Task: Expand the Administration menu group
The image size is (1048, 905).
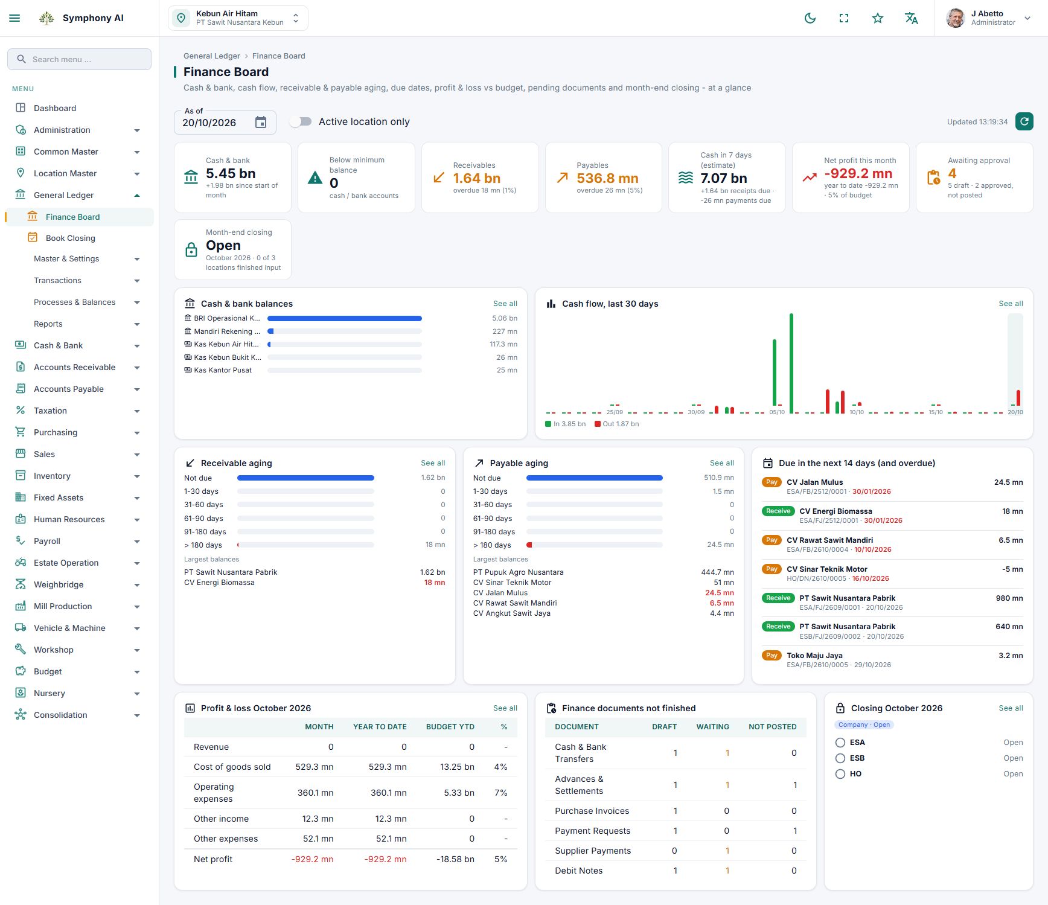Action: tap(79, 130)
